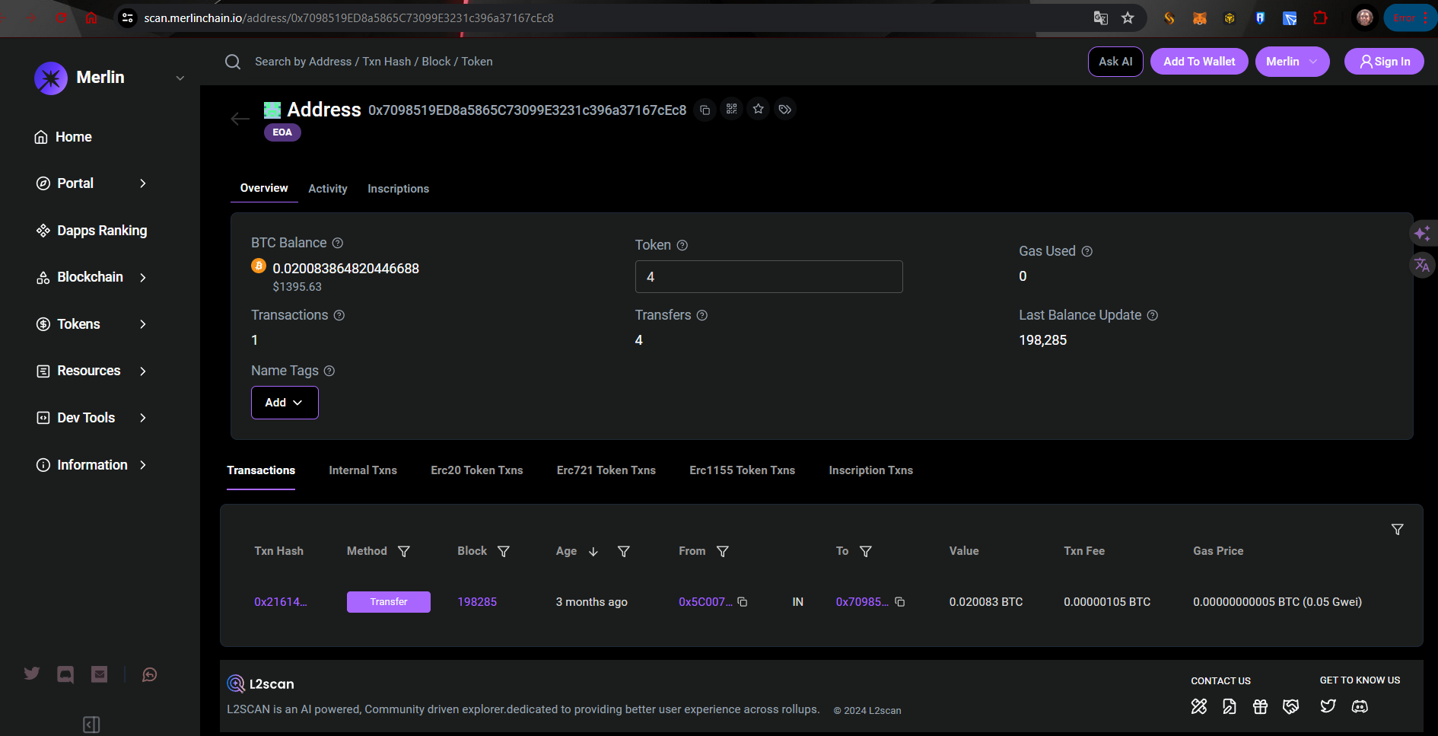1438x736 pixels.
Task: Open sidebar email icon
Action: (99, 674)
